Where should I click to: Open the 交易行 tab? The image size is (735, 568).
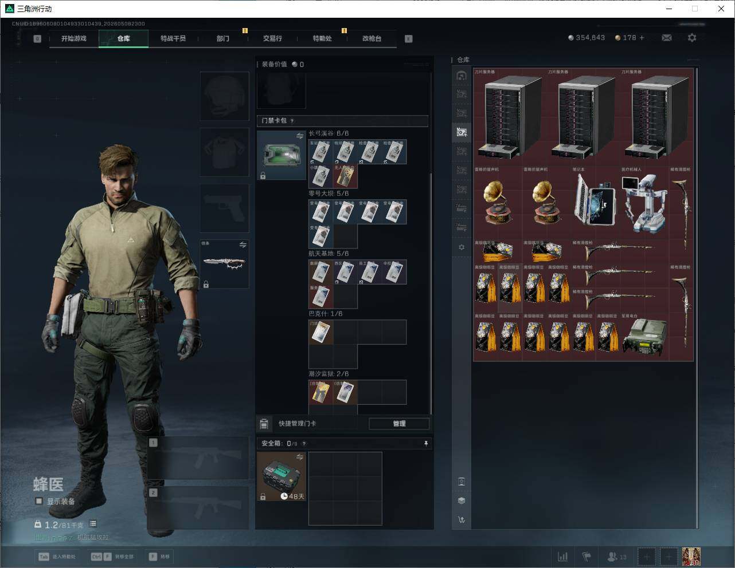pyautogui.click(x=272, y=38)
